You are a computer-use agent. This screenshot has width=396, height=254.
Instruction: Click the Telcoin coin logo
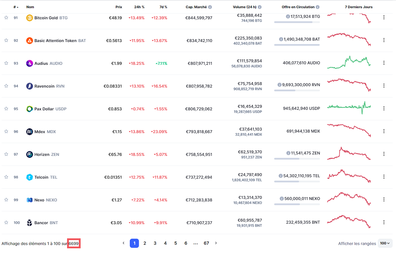pos(30,177)
